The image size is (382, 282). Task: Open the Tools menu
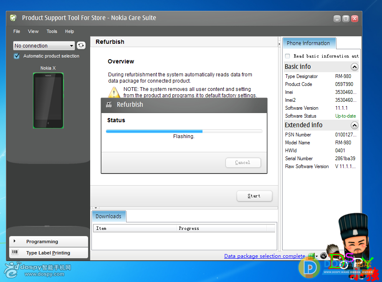point(52,31)
